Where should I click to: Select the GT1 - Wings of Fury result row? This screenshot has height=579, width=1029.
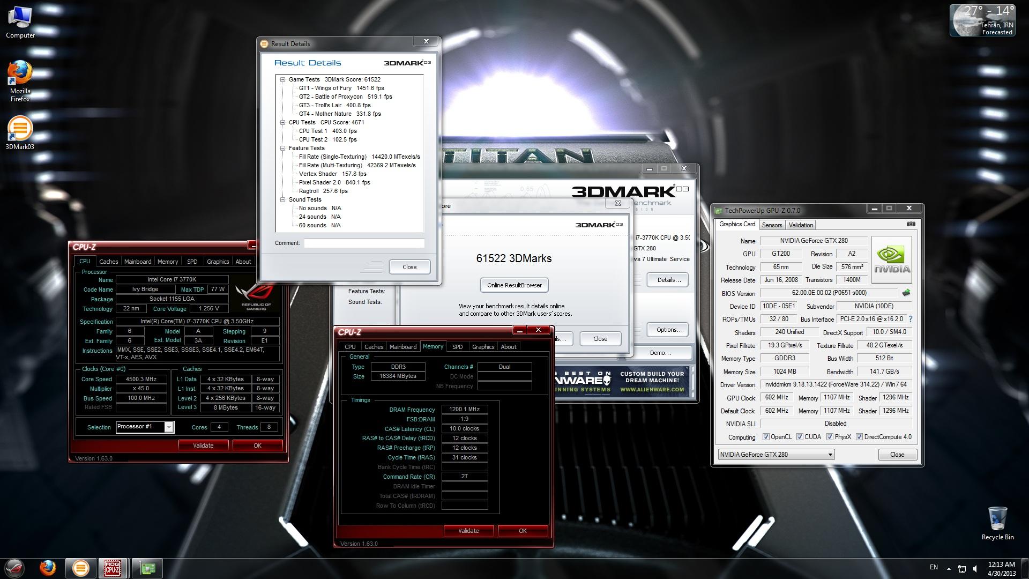(x=341, y=88)
